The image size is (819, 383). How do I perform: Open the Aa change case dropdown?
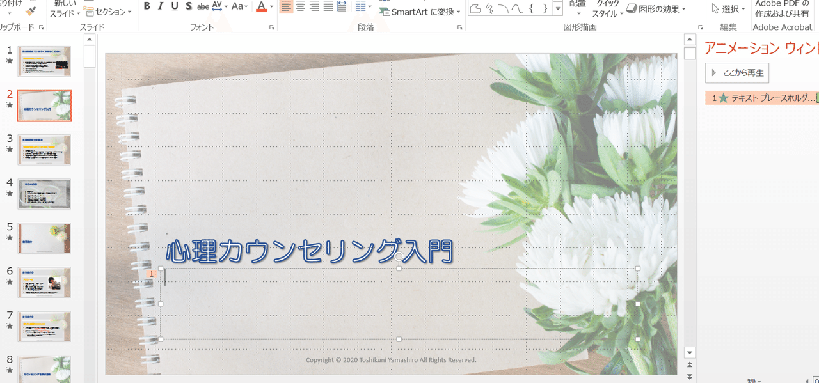(240, 6)
